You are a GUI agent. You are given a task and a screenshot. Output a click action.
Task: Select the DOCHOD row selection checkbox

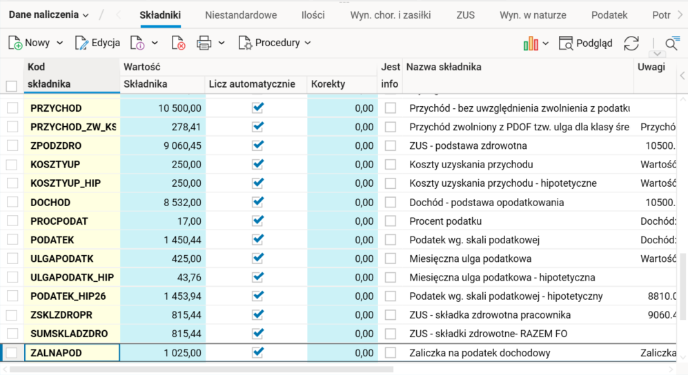(x=12, y=203)
